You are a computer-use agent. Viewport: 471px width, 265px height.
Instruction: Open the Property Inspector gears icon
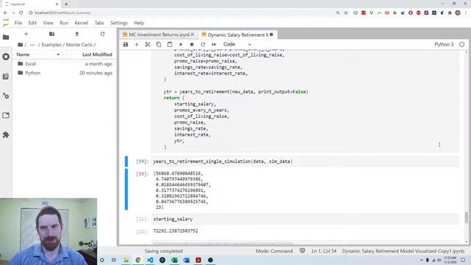[x=6, y=96]
